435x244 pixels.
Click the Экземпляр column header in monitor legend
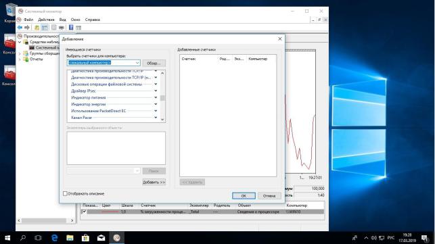point(200,205)
